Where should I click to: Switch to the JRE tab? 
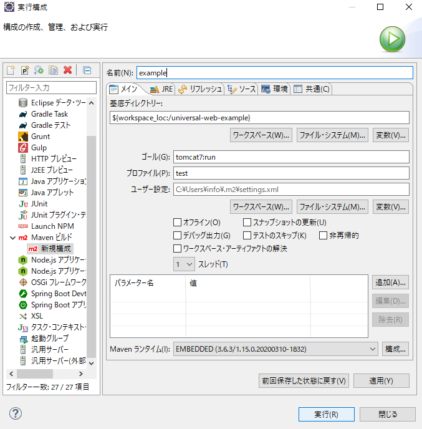(161, 89)
